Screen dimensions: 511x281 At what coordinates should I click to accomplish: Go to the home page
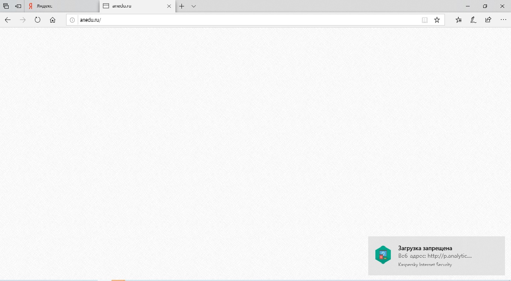pos(53,20)
